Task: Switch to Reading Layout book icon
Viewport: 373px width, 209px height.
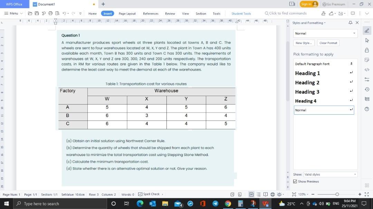Action: point(266,194)
